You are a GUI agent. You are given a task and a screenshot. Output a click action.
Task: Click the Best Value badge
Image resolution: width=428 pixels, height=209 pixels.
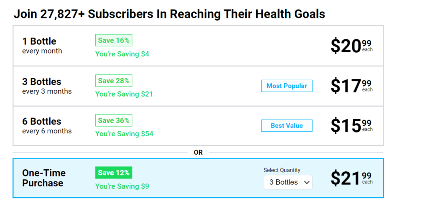pyautogui.click(x=287, y=125)
